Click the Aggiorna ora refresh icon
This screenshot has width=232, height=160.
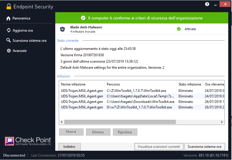coord(9,30)
